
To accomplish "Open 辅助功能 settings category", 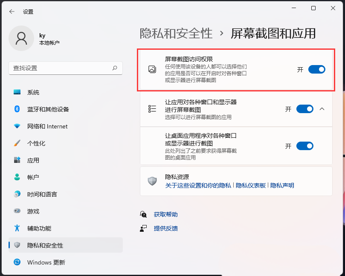I will tap(66, 228).
